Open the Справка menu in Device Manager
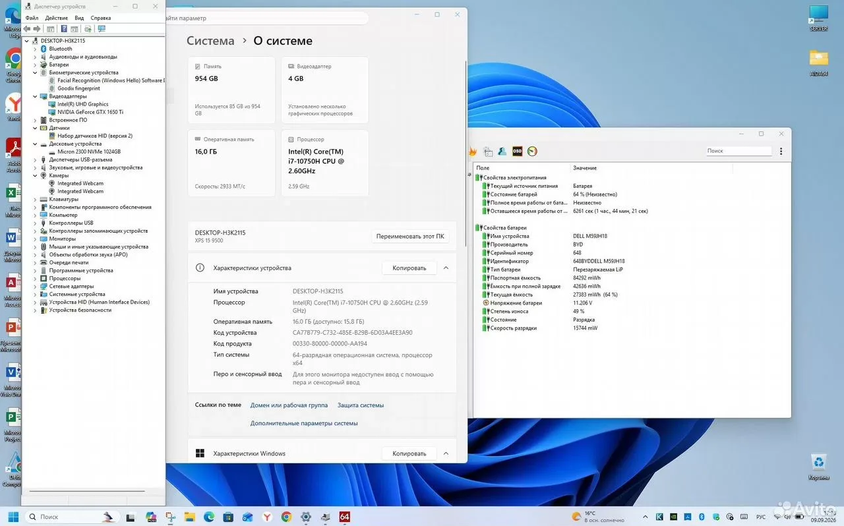The image size is (844, 526). pos(100,18)
